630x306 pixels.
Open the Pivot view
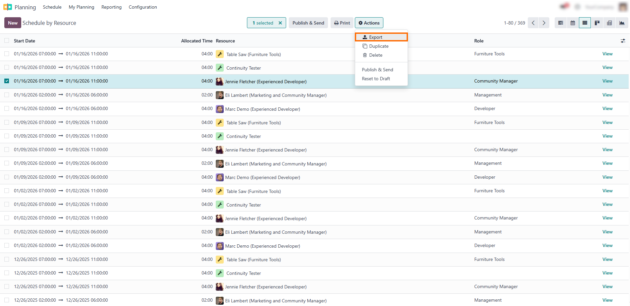609,23
